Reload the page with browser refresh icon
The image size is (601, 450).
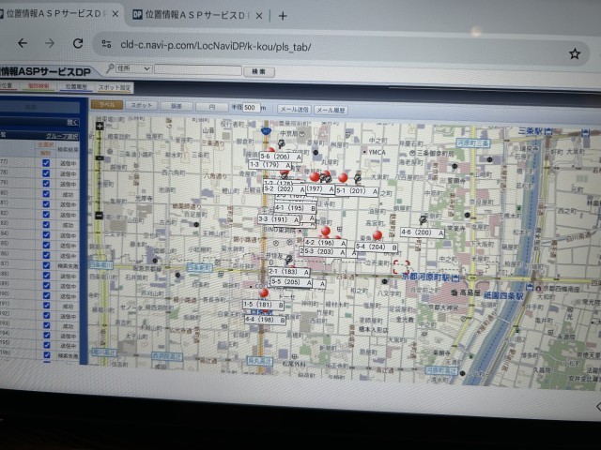(x=78, y=44)
